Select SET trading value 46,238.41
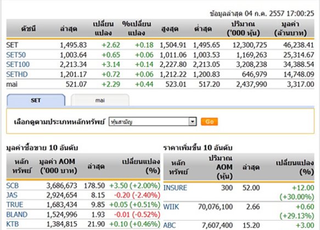 click(299, 45)
